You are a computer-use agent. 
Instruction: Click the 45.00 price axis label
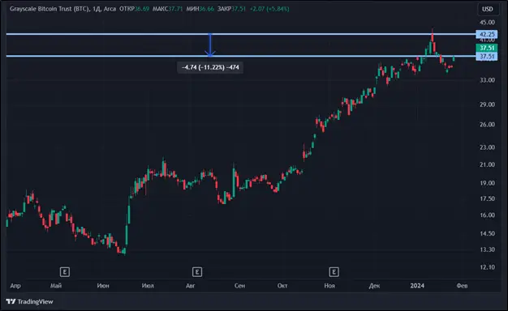[x=487, y=23]
